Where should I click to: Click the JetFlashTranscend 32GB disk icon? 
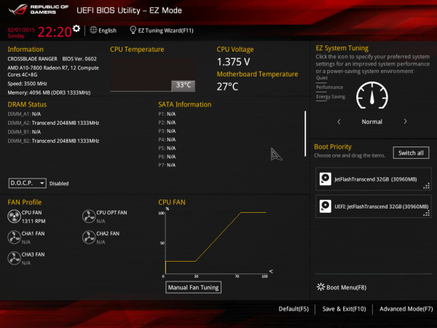(x=326, y=179)
